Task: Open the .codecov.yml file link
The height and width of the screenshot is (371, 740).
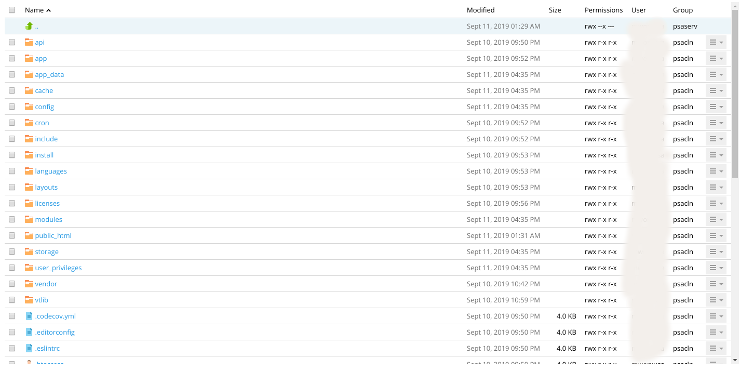Action: [x=55, y=316]
